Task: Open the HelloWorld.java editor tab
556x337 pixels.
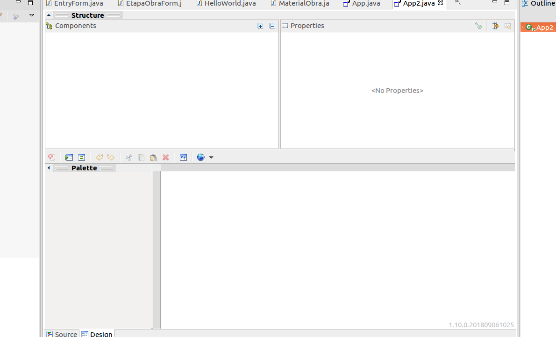Action: (226, 4)
